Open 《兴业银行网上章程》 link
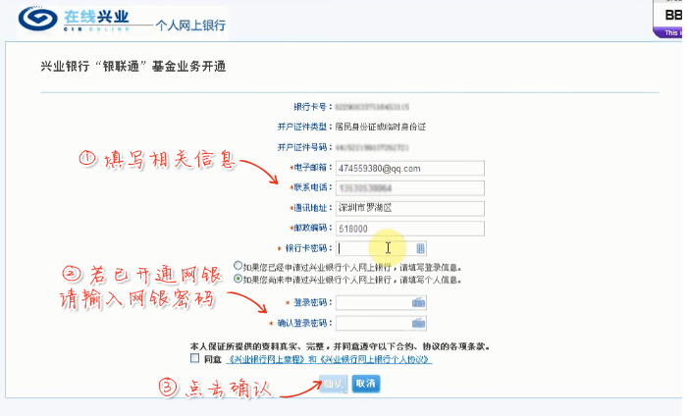The width and height of the screenshot is (687, 416). click(263, 360)
